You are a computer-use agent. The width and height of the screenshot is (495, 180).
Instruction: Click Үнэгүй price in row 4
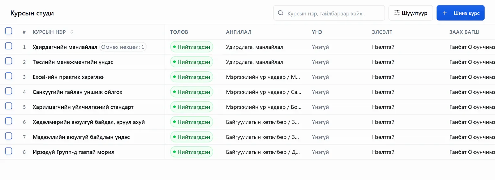coord(320,92)
